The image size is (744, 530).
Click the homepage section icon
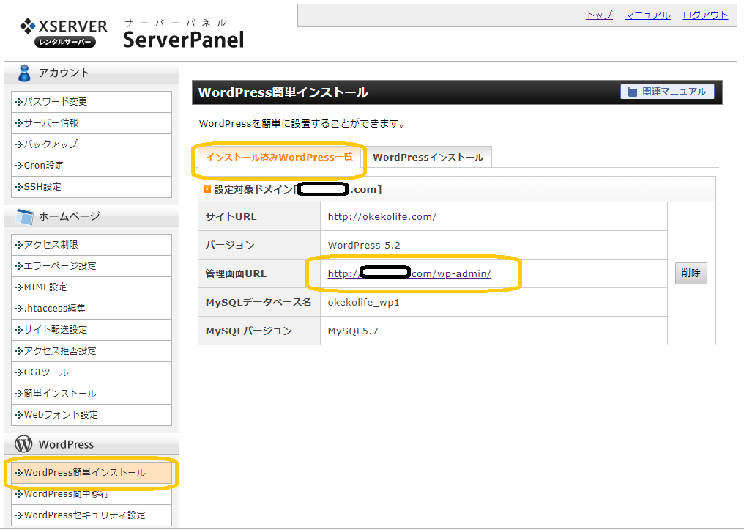pyautogui.click(x=25, y=216)
